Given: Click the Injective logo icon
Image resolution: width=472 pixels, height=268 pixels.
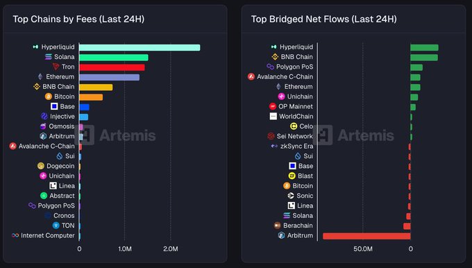Looking at the screenshot, I should 44,116.
